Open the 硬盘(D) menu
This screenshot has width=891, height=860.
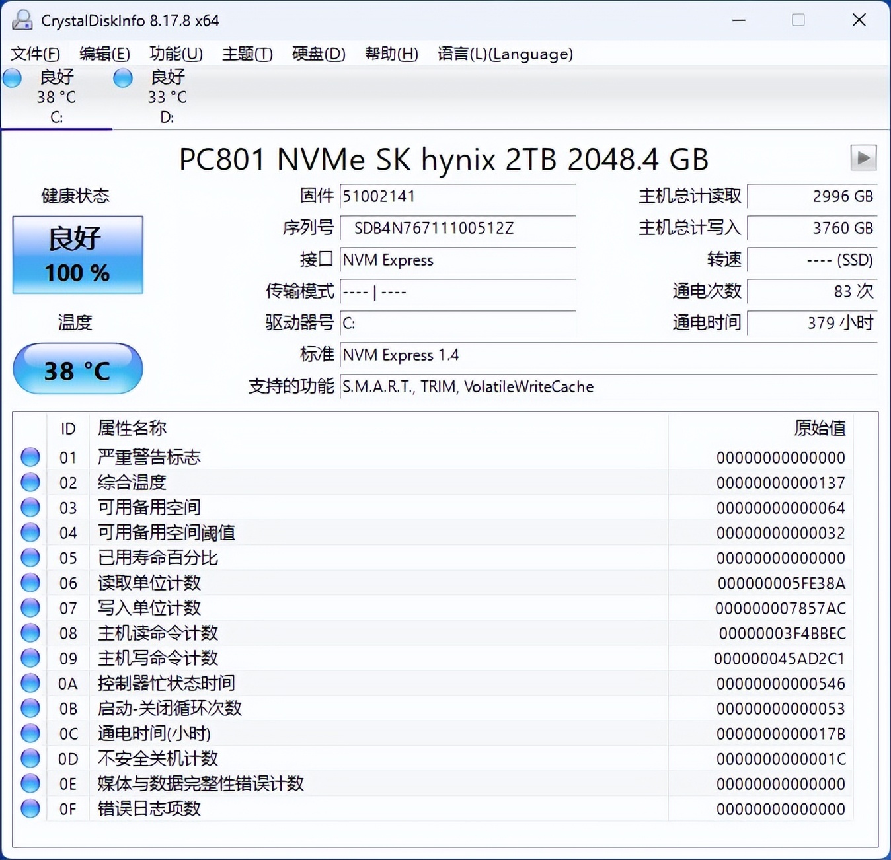pyautogui.click(x=319, y=54)
